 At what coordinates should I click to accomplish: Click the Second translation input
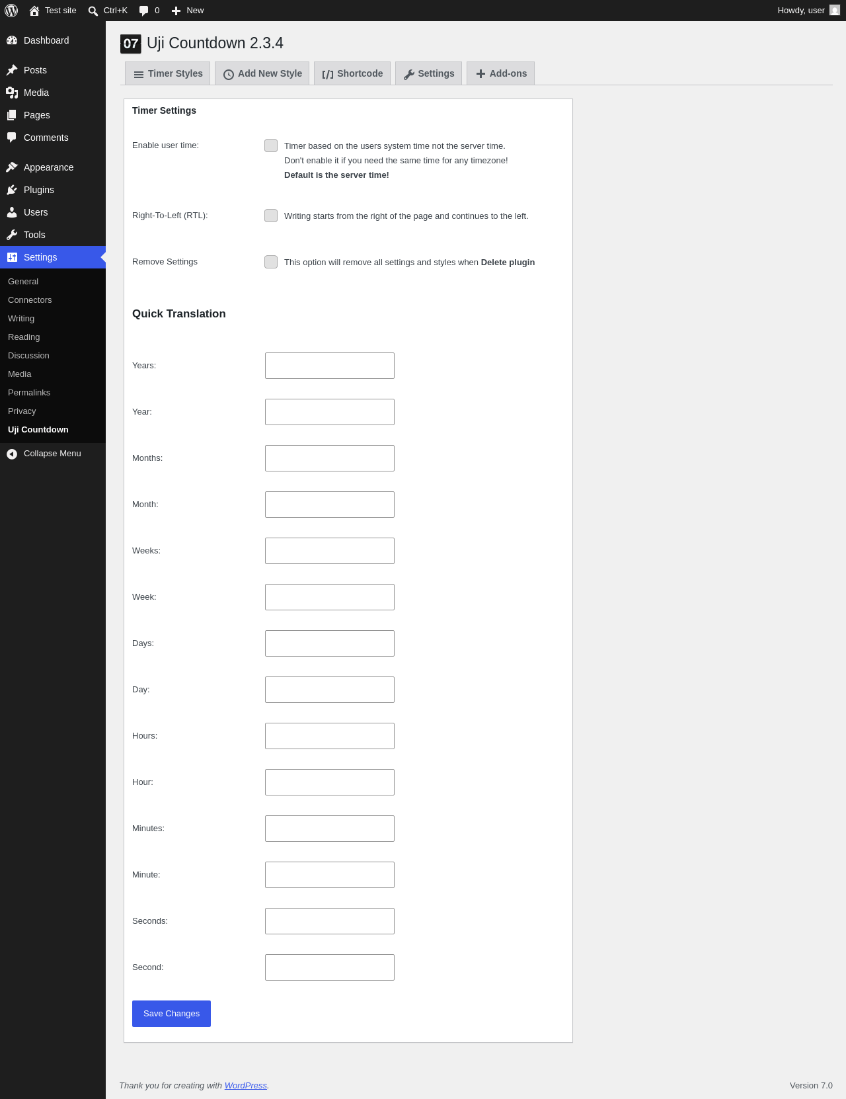pyautogui.click(x=330, y=967)
